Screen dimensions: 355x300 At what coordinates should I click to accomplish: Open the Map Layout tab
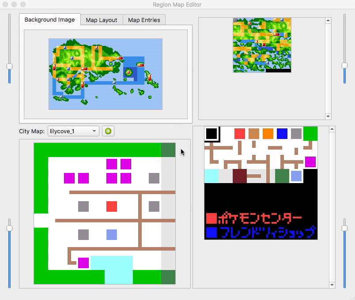tap(102, 20)
